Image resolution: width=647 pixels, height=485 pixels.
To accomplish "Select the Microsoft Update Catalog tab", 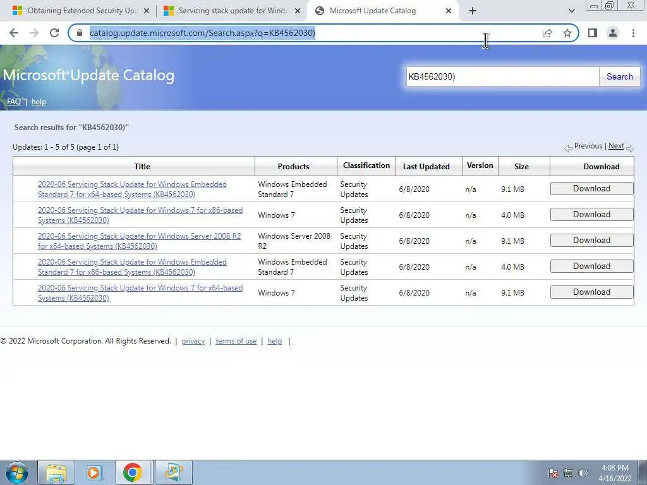I will 384,11.
